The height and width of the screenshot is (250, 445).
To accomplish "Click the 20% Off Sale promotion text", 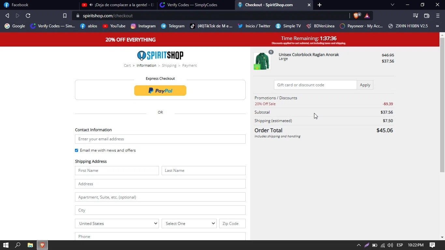I will click(265, 104).
